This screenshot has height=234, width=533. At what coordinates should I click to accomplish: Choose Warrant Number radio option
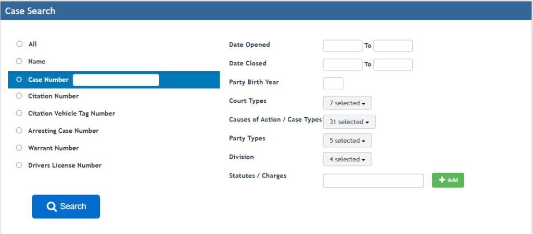[x=19, y=148]
